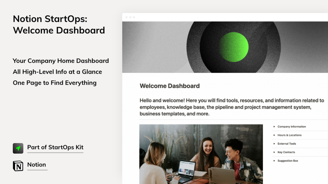Click the Notion logo icon

[x=18, y=166]
